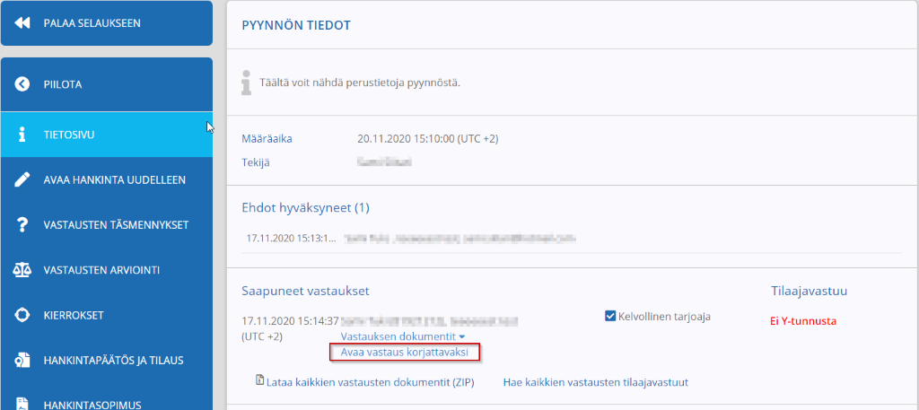
Task: Click Lataa kaikkien vastausten dokumentit (ZIP)
Action: click(x=370, y=382)
